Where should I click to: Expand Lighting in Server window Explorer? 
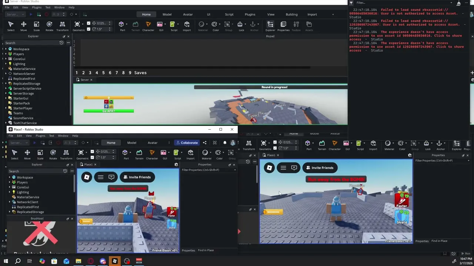[x=6, y=64]
